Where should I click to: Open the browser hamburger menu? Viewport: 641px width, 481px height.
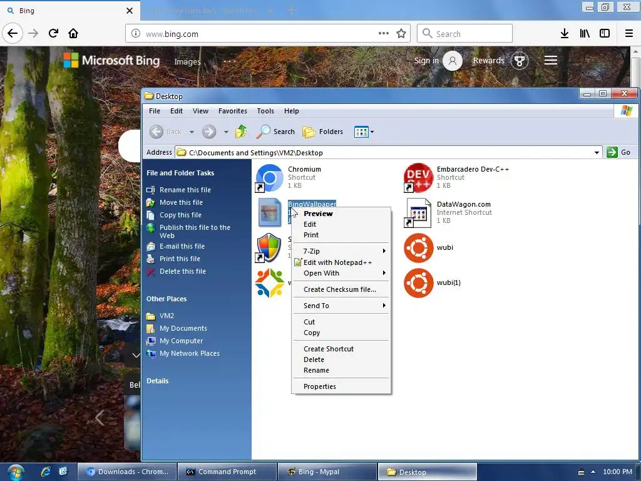click(629, 34)
